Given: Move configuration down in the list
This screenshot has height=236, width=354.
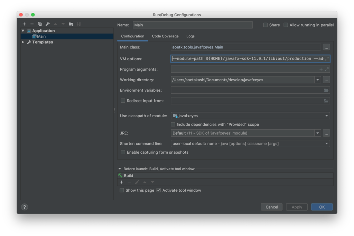Looking at the screenshot, I should click(63, 24).
